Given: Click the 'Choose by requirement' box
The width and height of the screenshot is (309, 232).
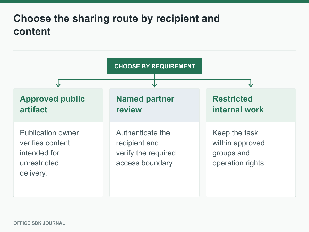Looking at the screenshot, I should click(154, 66).
